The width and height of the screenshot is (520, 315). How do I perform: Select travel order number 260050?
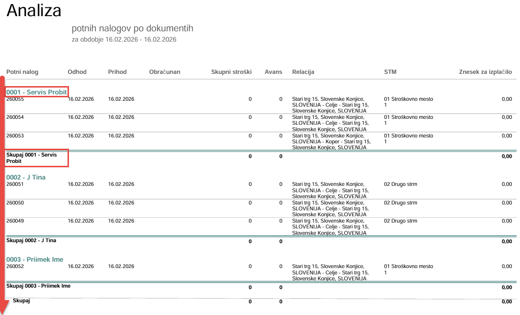coord(15,203)
